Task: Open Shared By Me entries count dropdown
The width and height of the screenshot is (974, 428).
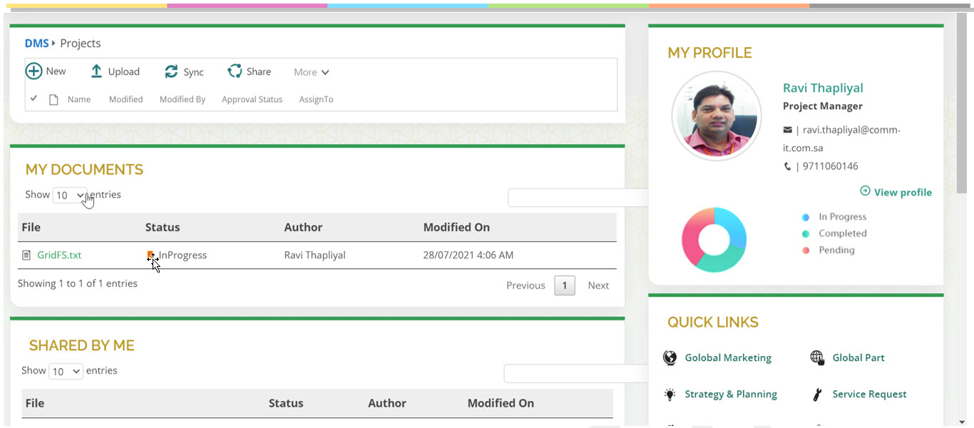Action: [x=66, y=372]
